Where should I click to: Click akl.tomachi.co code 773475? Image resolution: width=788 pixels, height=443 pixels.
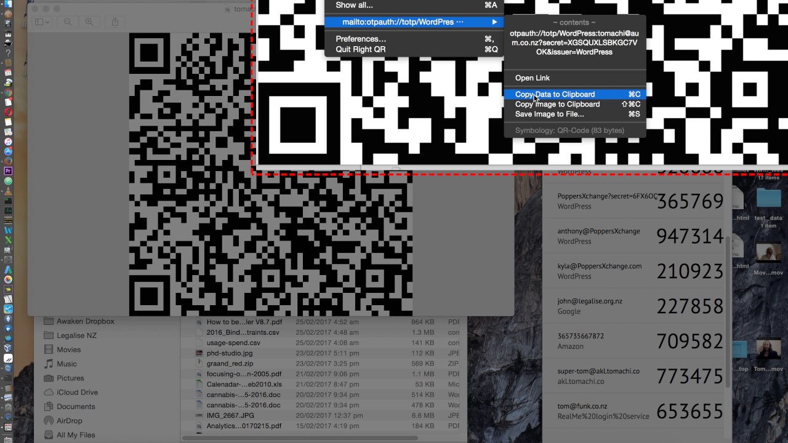[x=689, y=376]
